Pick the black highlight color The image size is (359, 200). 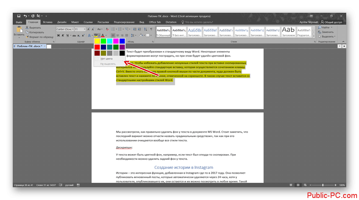coord(122,53)
